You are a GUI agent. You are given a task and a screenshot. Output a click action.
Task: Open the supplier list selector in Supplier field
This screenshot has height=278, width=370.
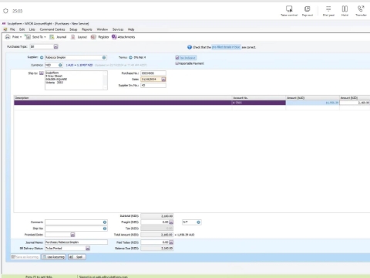(x=104, y=57)
